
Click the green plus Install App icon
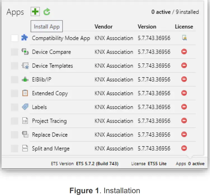click(x=35, y=11)
